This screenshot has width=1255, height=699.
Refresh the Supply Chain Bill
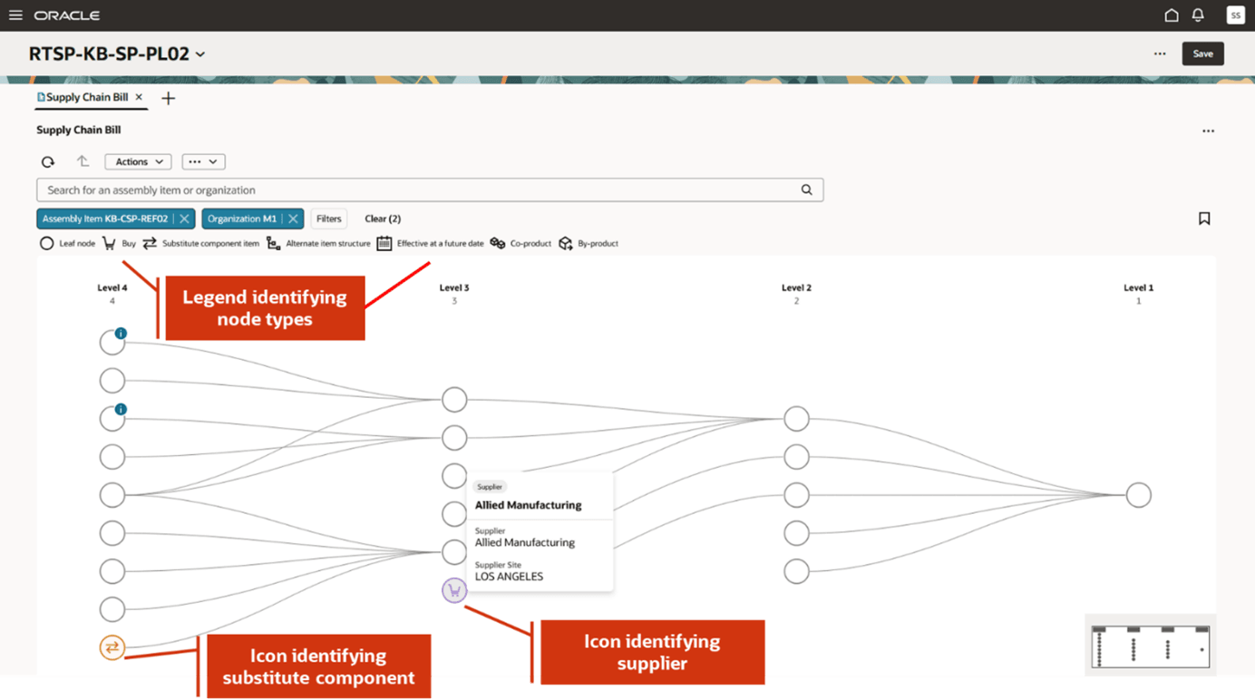tap(48, 162)
